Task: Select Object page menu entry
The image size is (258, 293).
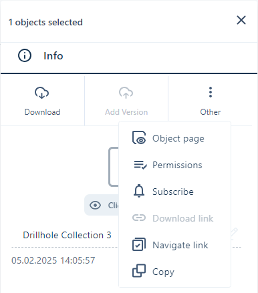Action: click(x=174, y=138)
